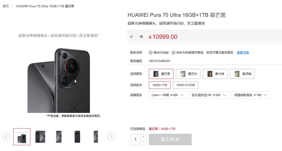Open the 查看详情 link
Screen dimensions: 282x151
coord(243,53)
